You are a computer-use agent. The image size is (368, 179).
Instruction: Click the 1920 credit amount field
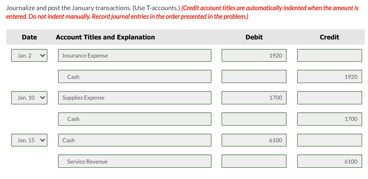(x=329, y=76)
